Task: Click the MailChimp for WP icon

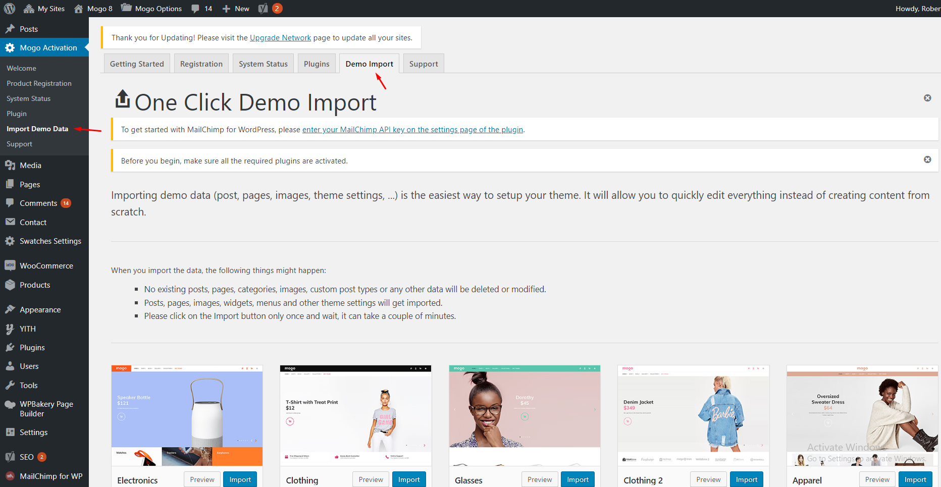Action: click(10, 476)
